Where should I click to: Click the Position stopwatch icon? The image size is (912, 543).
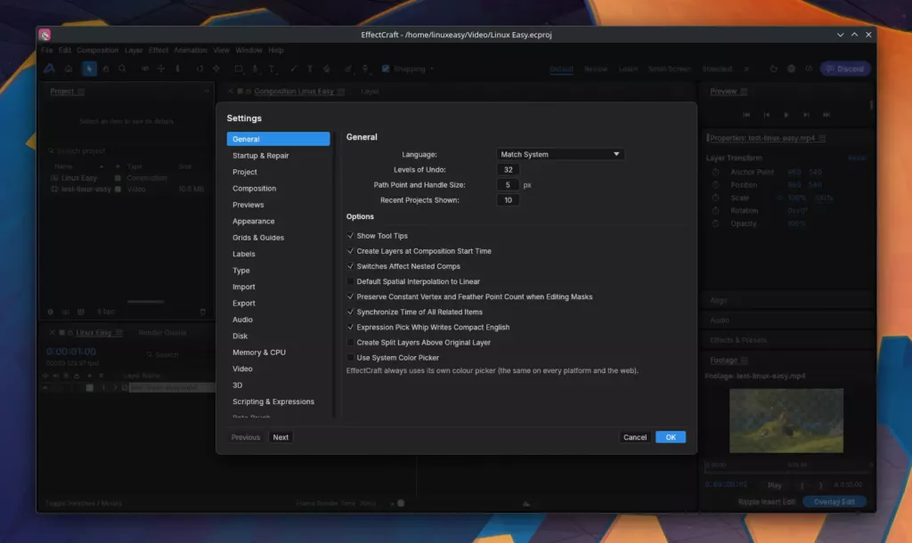(715, 185)
